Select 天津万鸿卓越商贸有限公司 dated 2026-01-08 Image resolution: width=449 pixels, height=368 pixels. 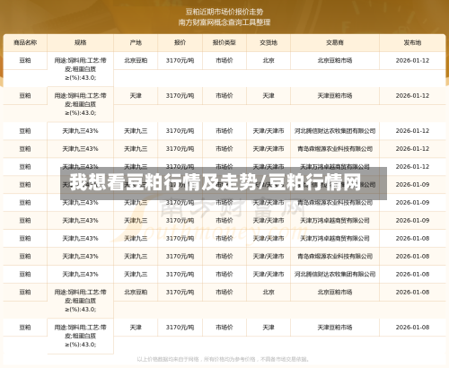(335, 239)
